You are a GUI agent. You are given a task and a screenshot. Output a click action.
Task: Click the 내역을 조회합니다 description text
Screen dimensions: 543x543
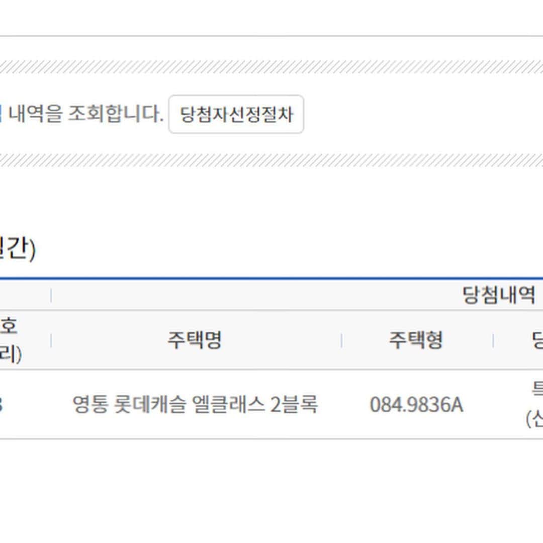point(82,114)
